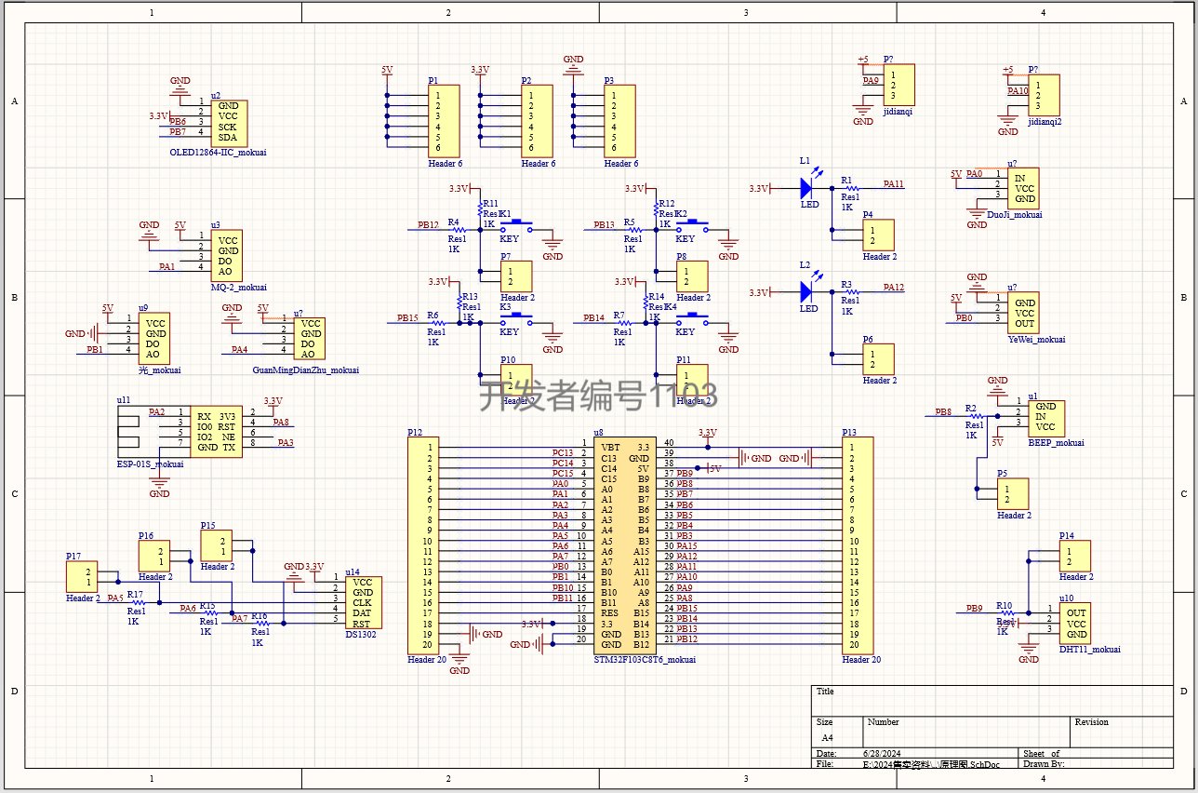
Task: Select the P6 Header 2 near L2
Action: pyautogui.click(x=878, y=359)
